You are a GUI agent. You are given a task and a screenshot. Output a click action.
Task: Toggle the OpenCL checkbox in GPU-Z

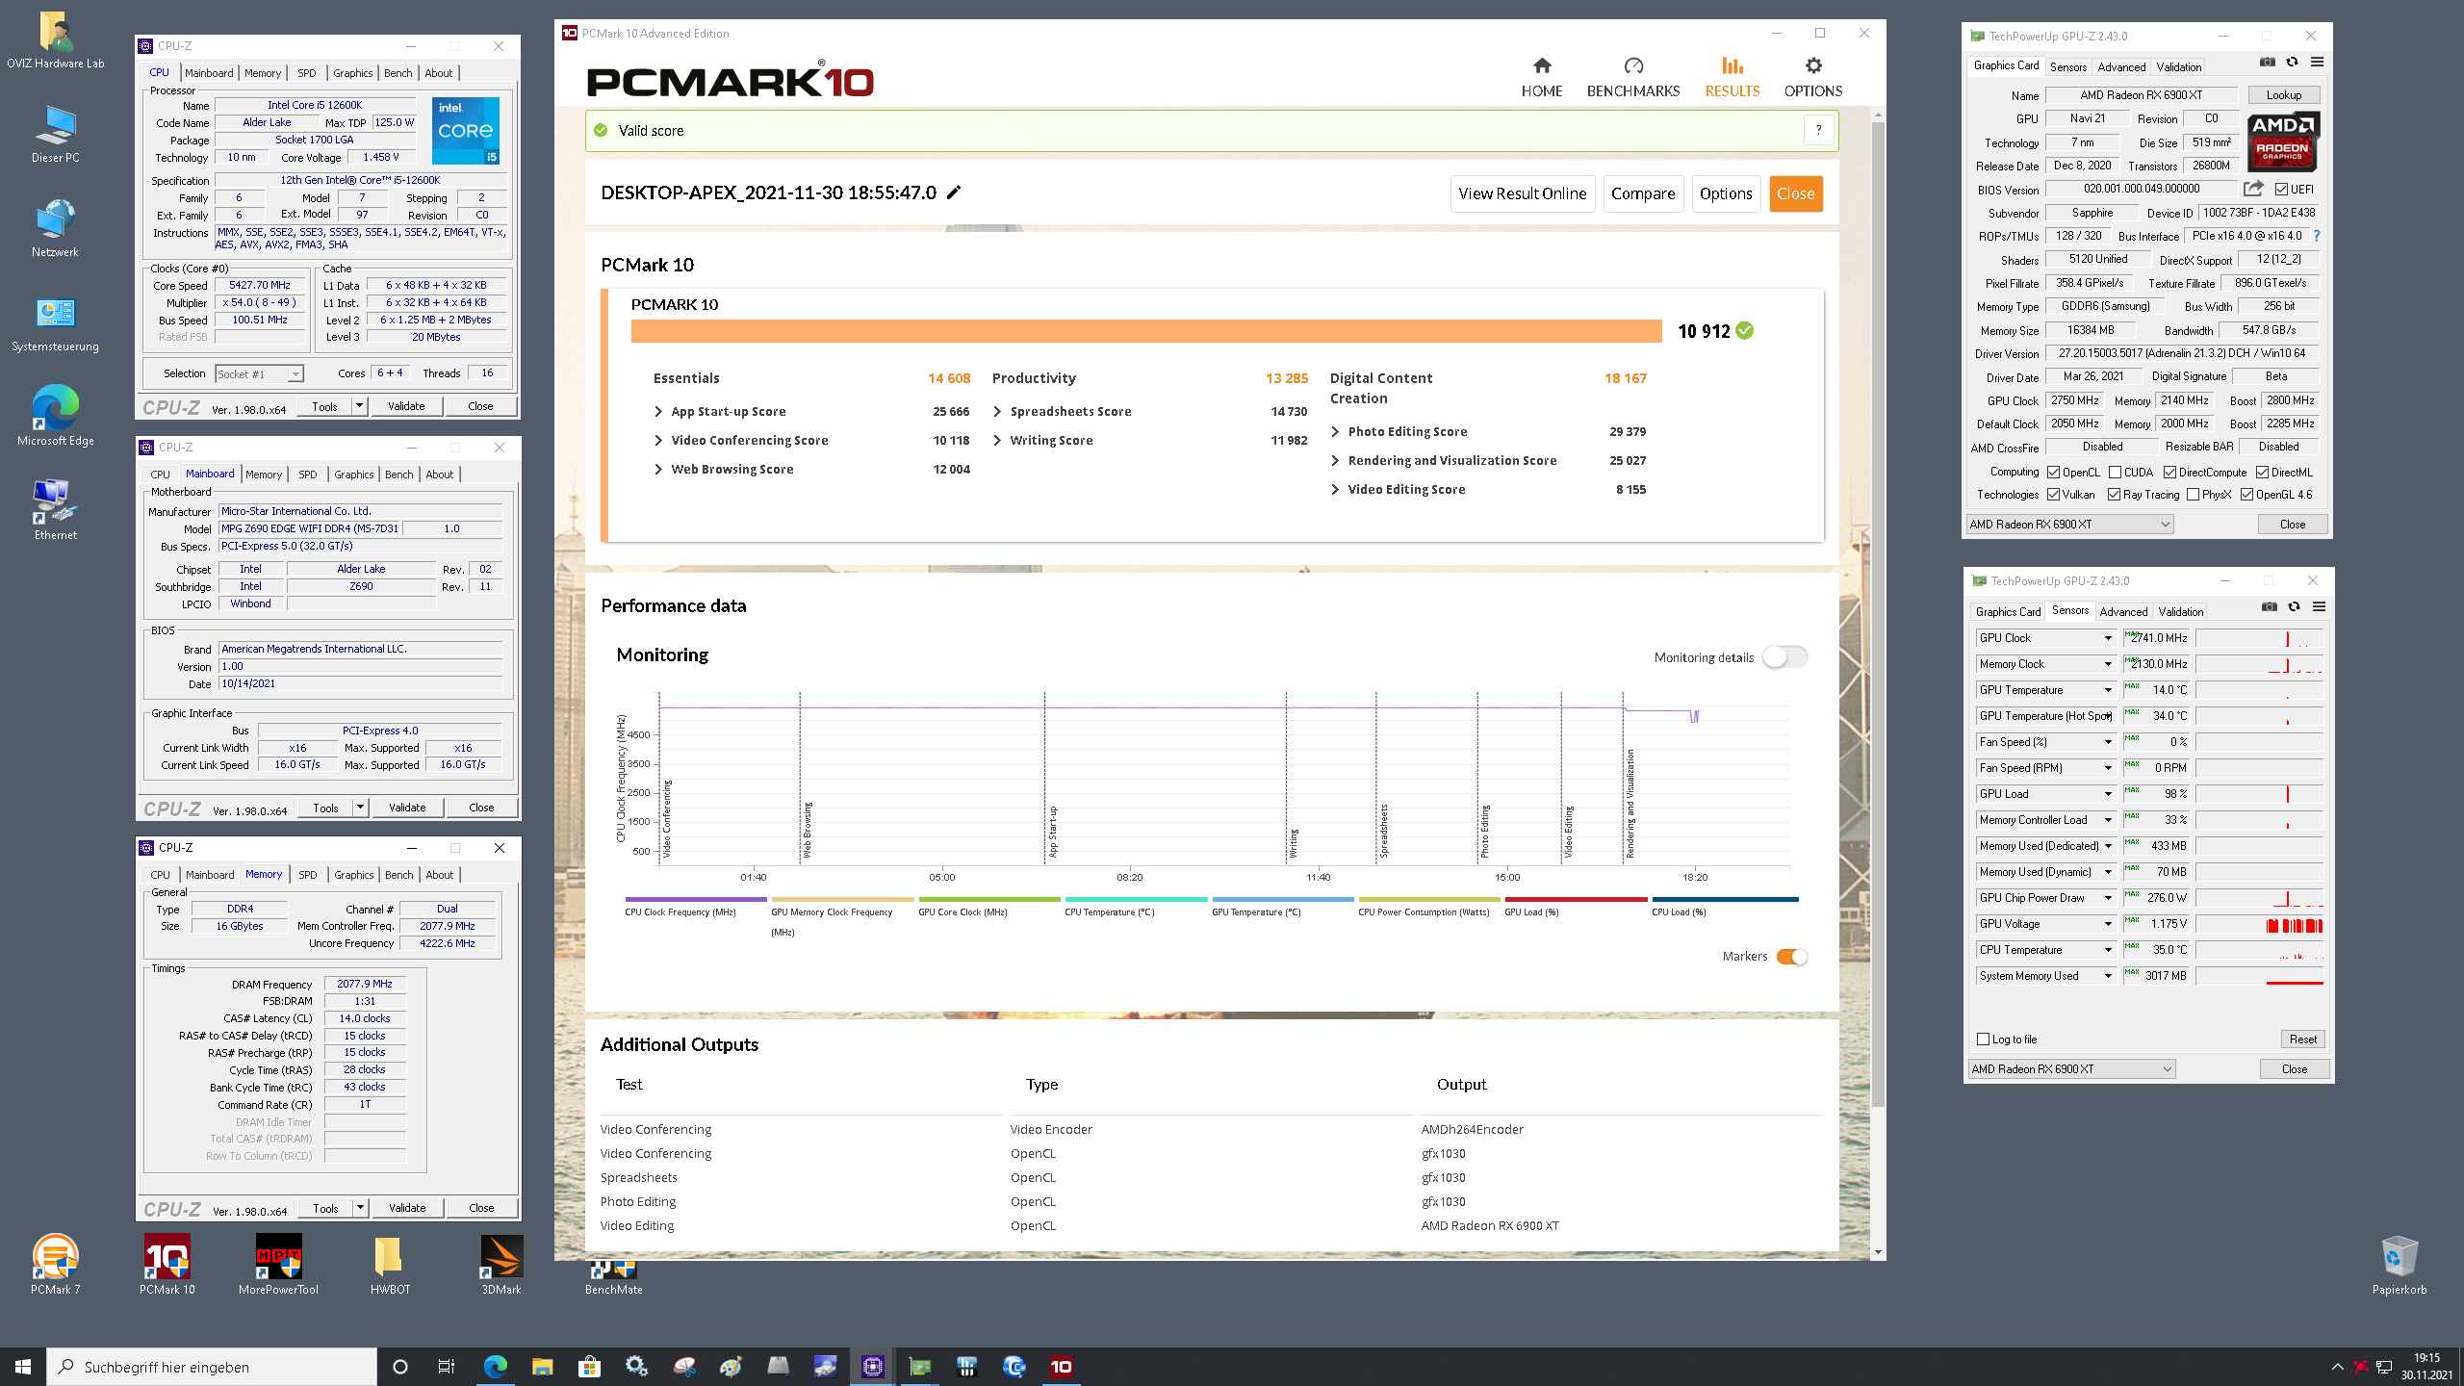(2054, 473)
